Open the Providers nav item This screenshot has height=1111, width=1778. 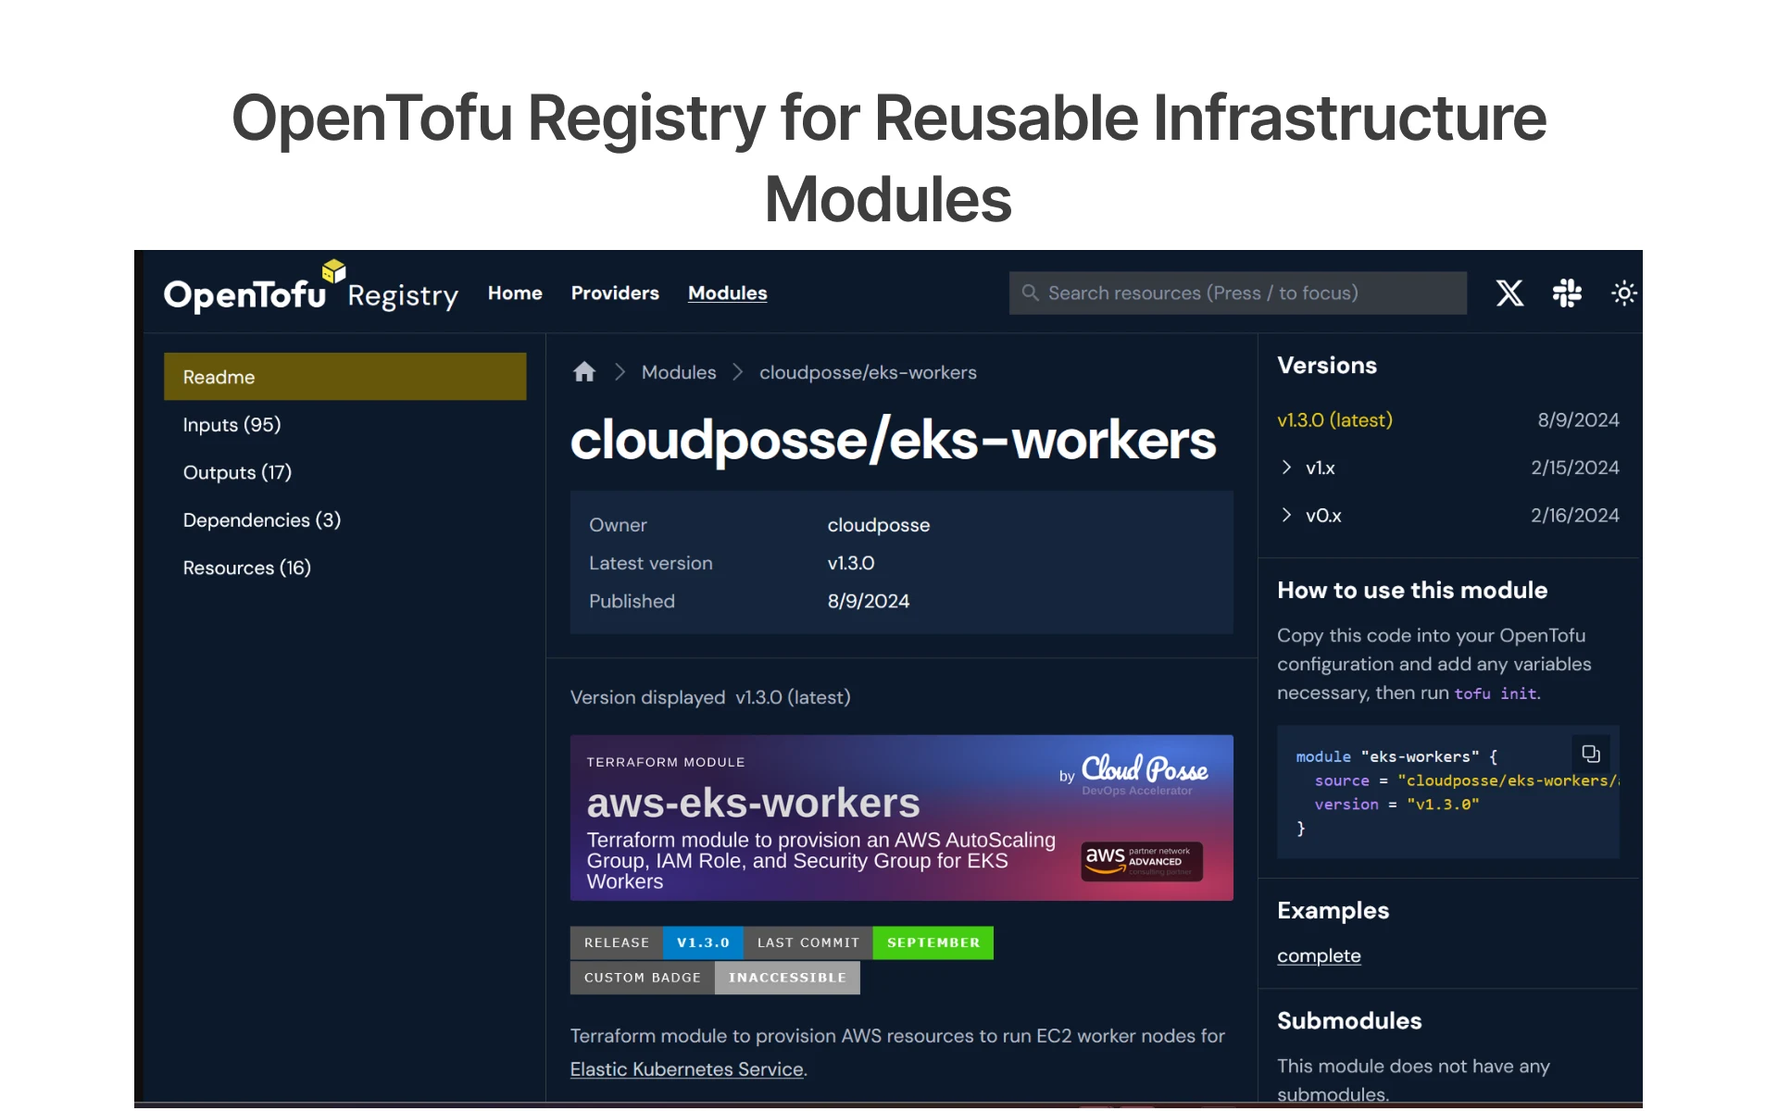(615, 293)
